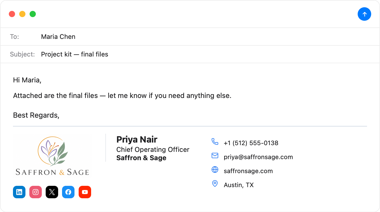Click the To: label
Screen dimensions: 380x212
[x=15, y=37]
